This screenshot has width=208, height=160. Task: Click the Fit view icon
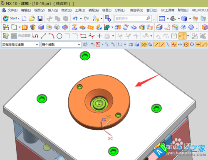point(162,18)
